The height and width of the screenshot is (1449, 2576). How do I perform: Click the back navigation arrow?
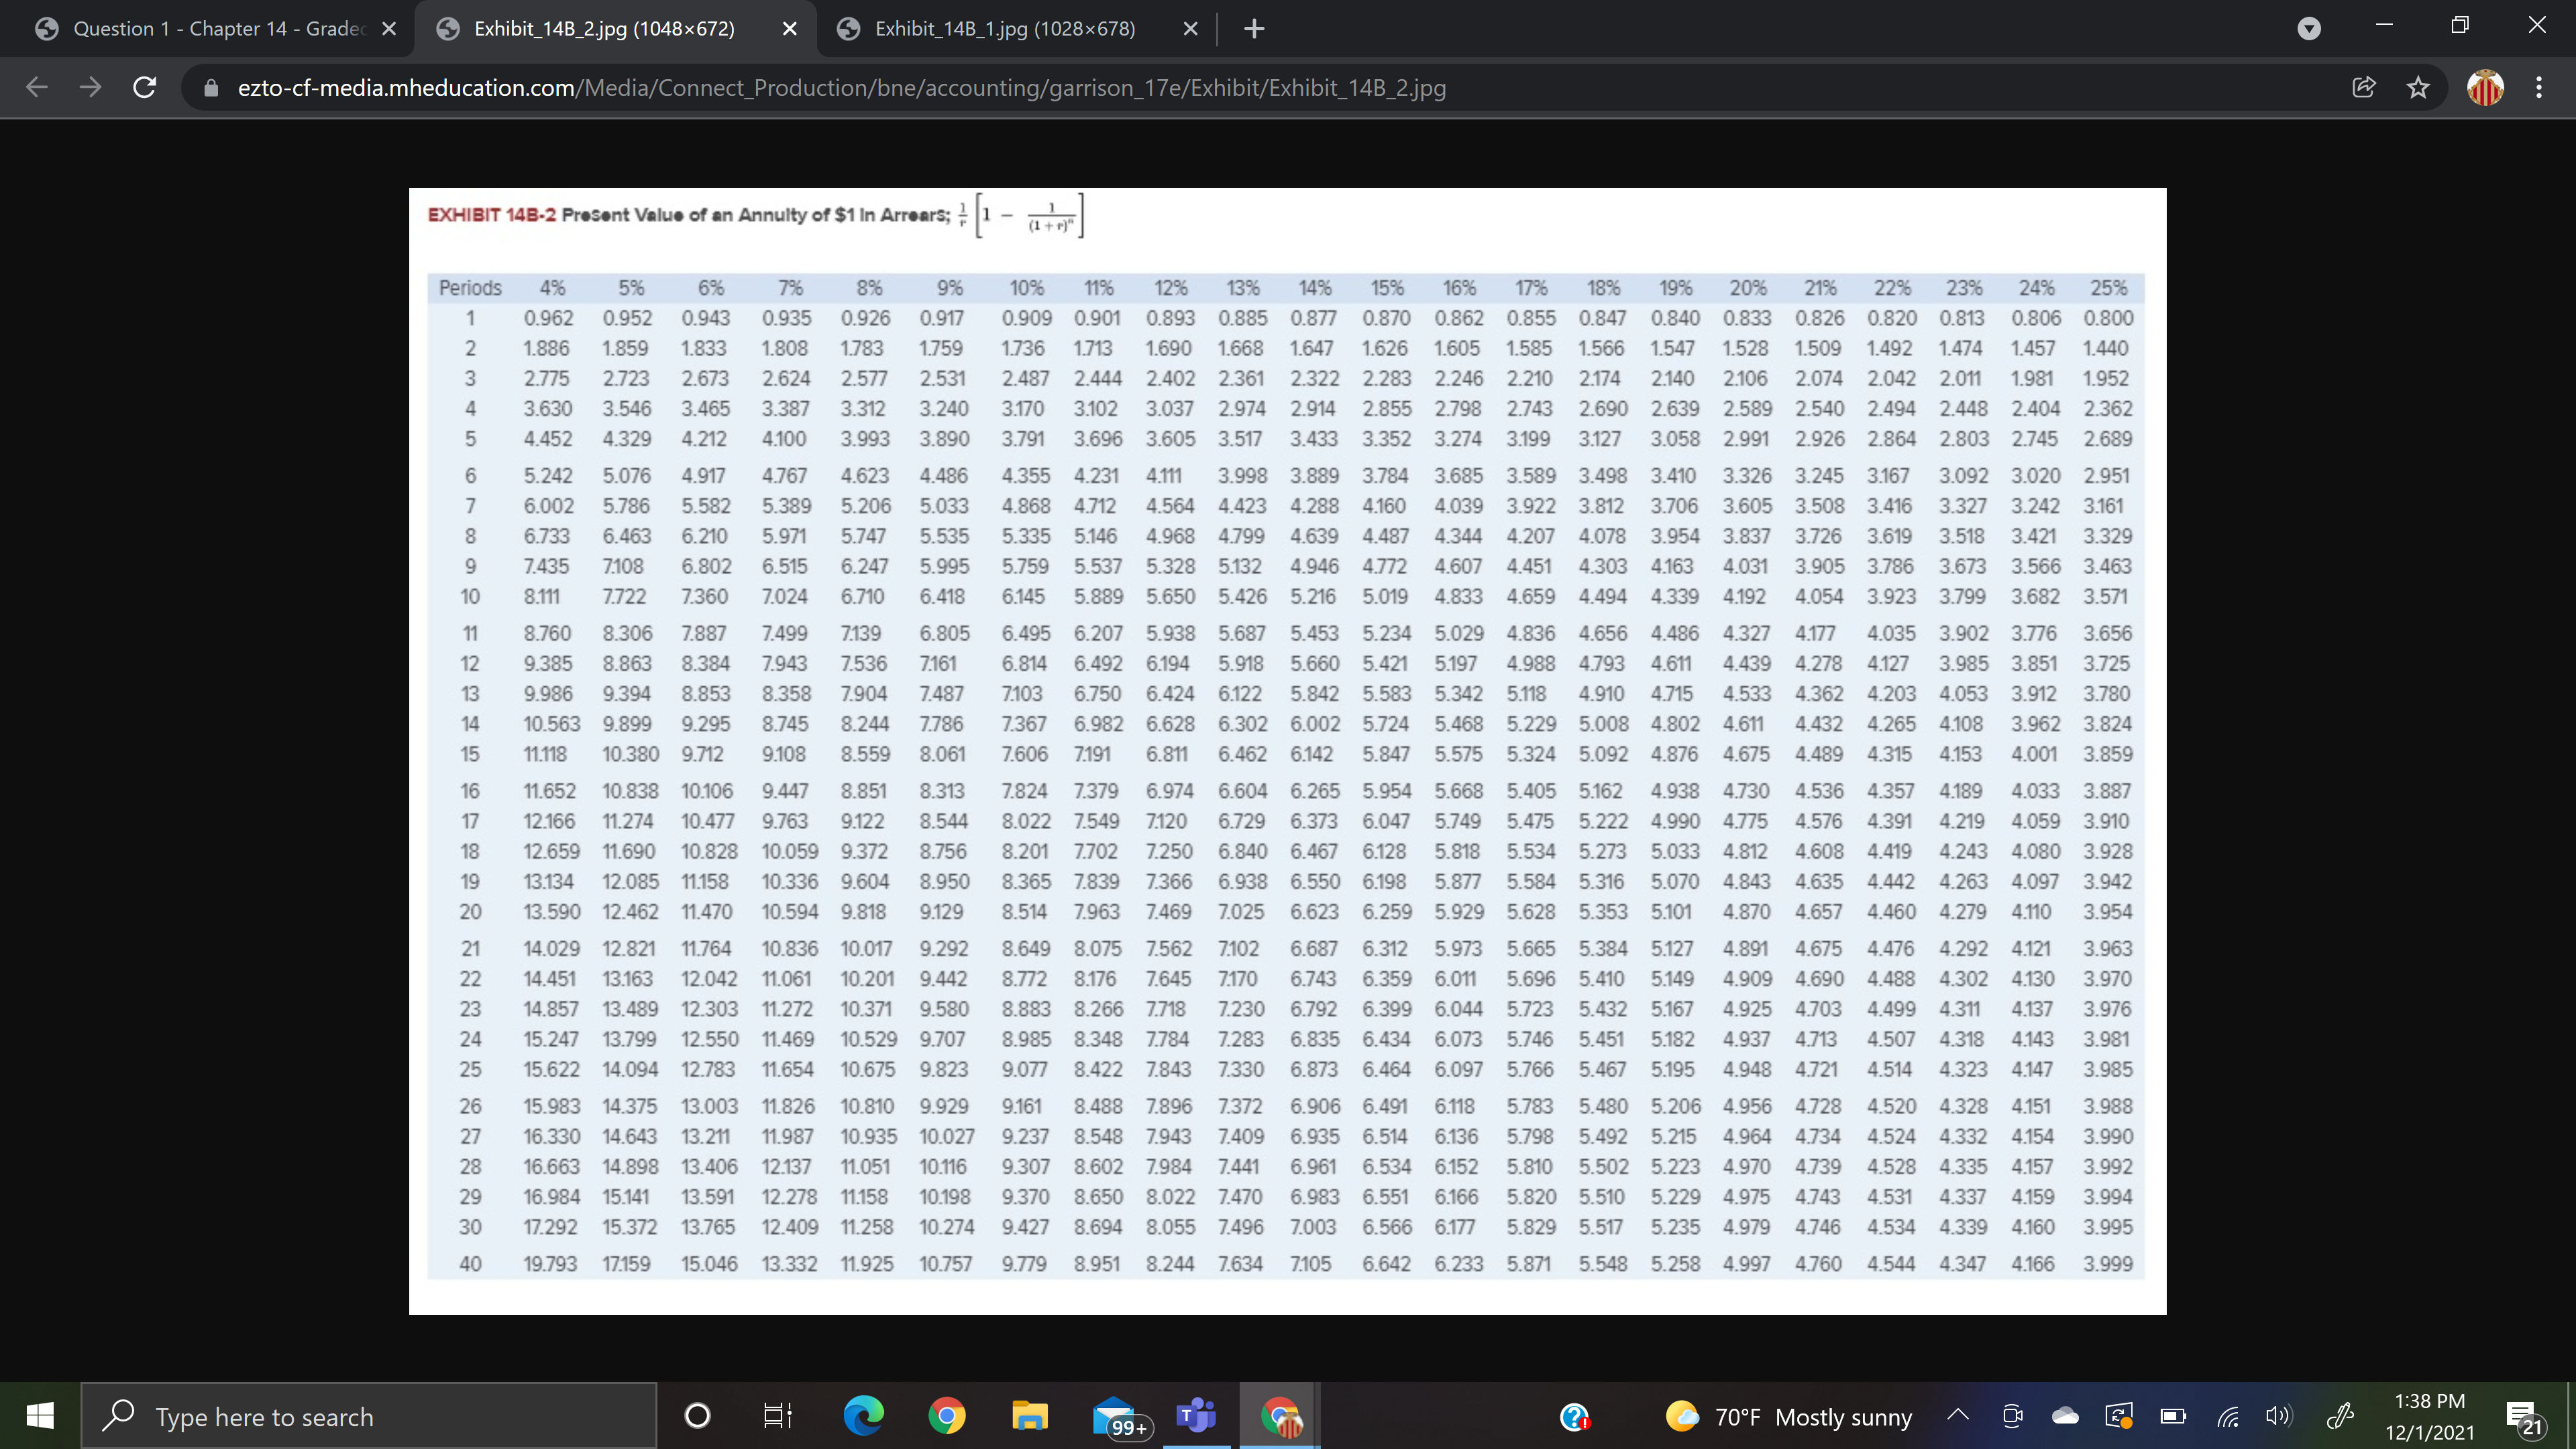pyautogui.click(x=37, y=87)
